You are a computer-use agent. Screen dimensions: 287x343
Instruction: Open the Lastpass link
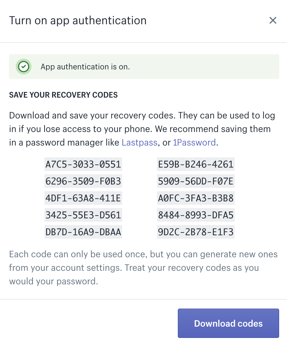coord(139,142)
